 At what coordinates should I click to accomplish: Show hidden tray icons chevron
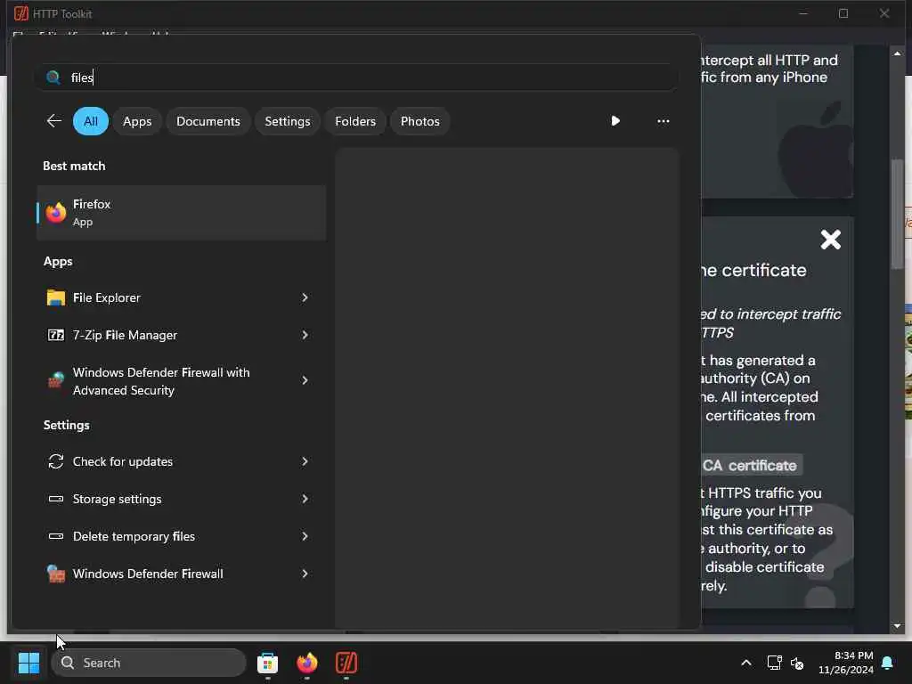745,663
